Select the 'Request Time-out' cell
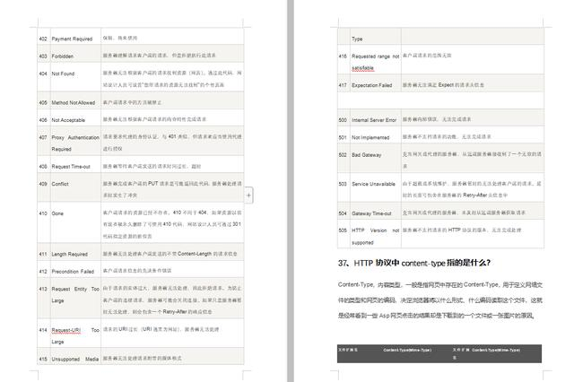 [x=75, y=164]
